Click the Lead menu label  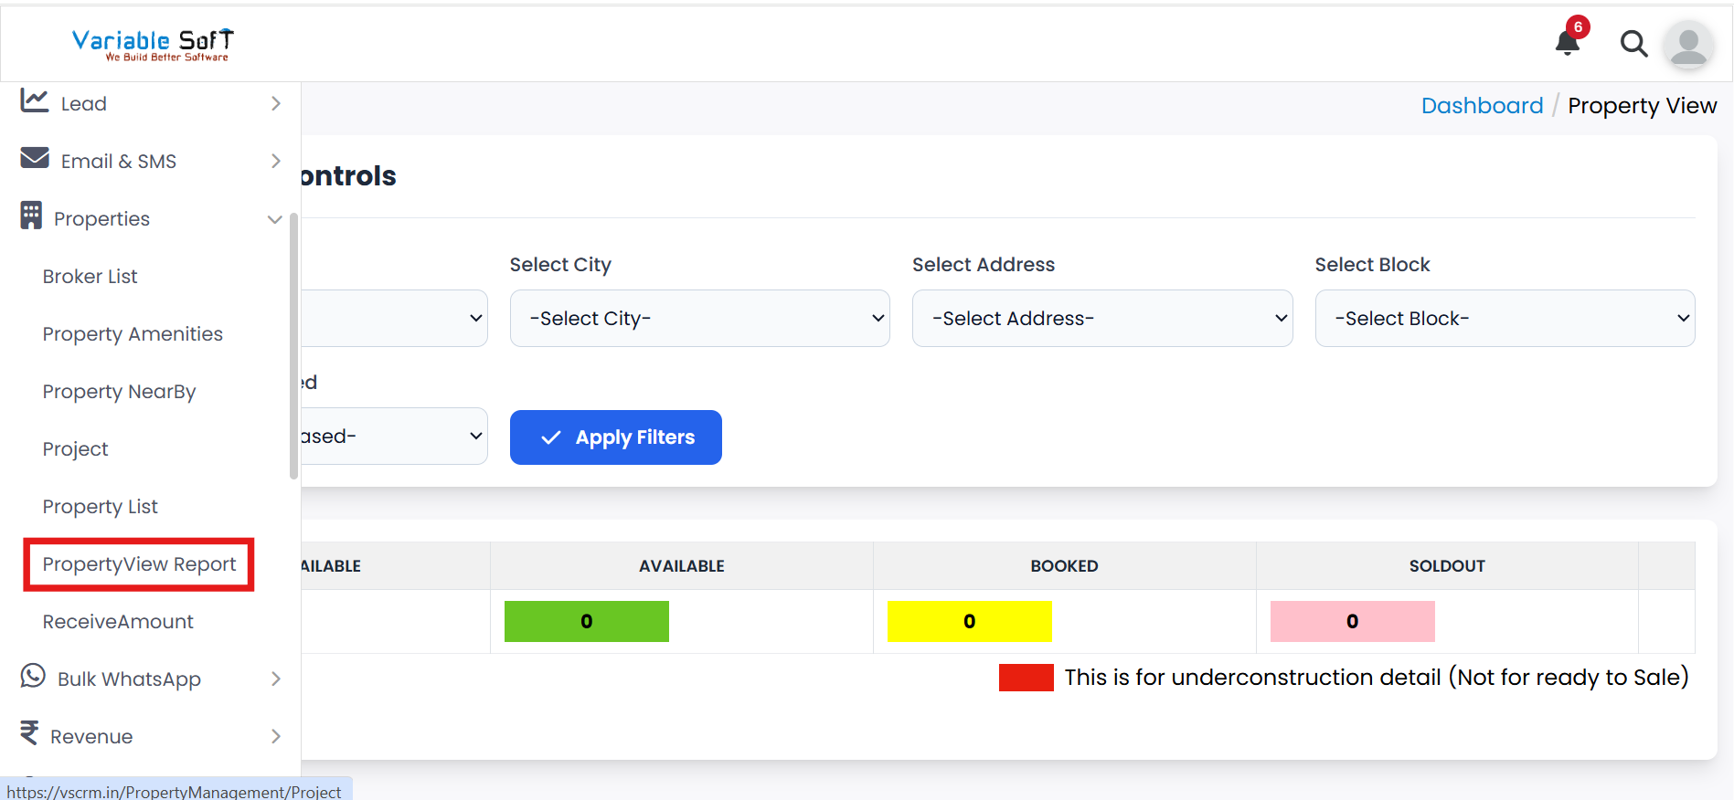point(83,104)
